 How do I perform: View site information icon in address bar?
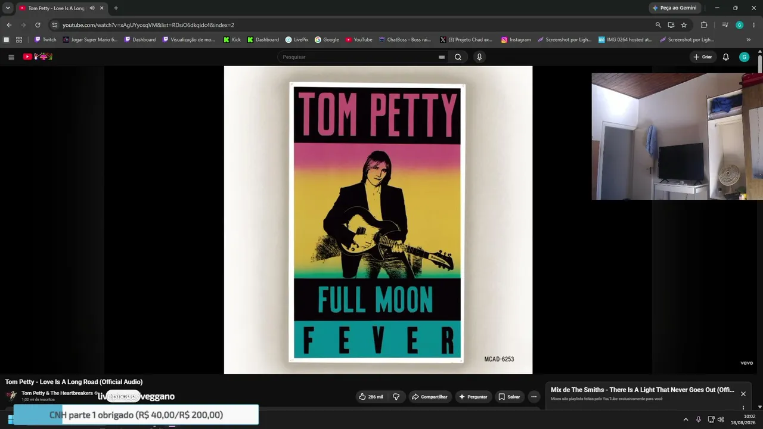(x=55, y=25)
